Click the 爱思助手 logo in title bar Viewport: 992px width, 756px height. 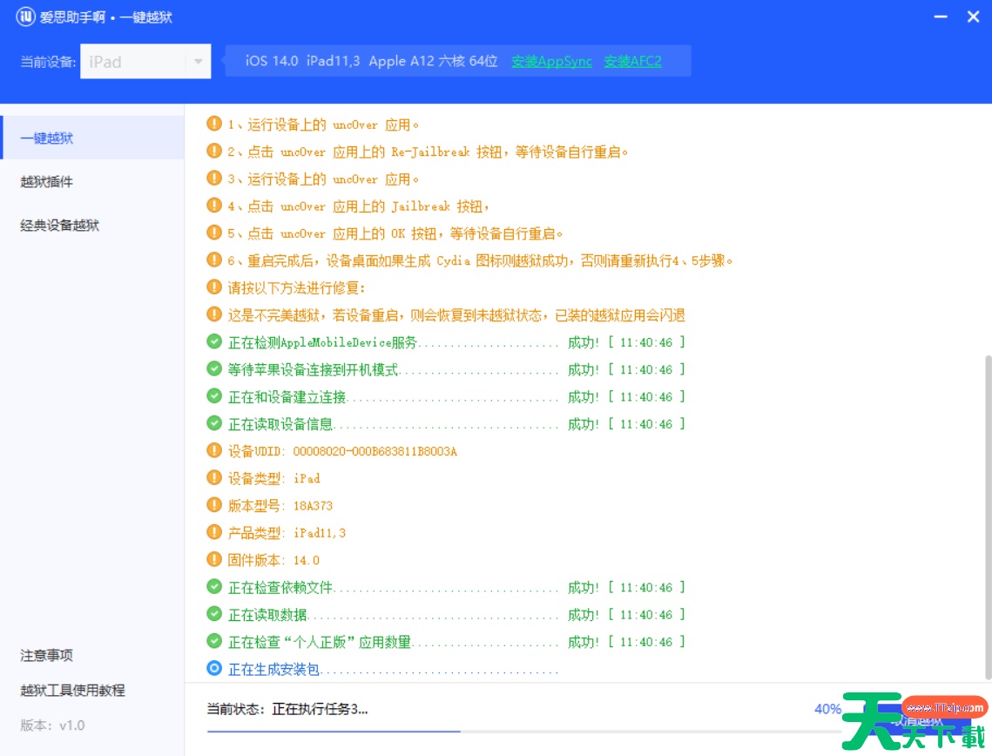pos(25,17)
